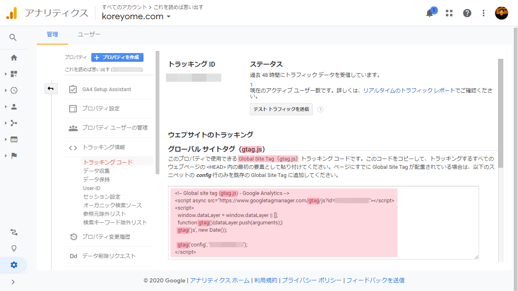This screenshot has width=518, height=291.
Task: Expand the Behavior section arrow
Action: 5,139
